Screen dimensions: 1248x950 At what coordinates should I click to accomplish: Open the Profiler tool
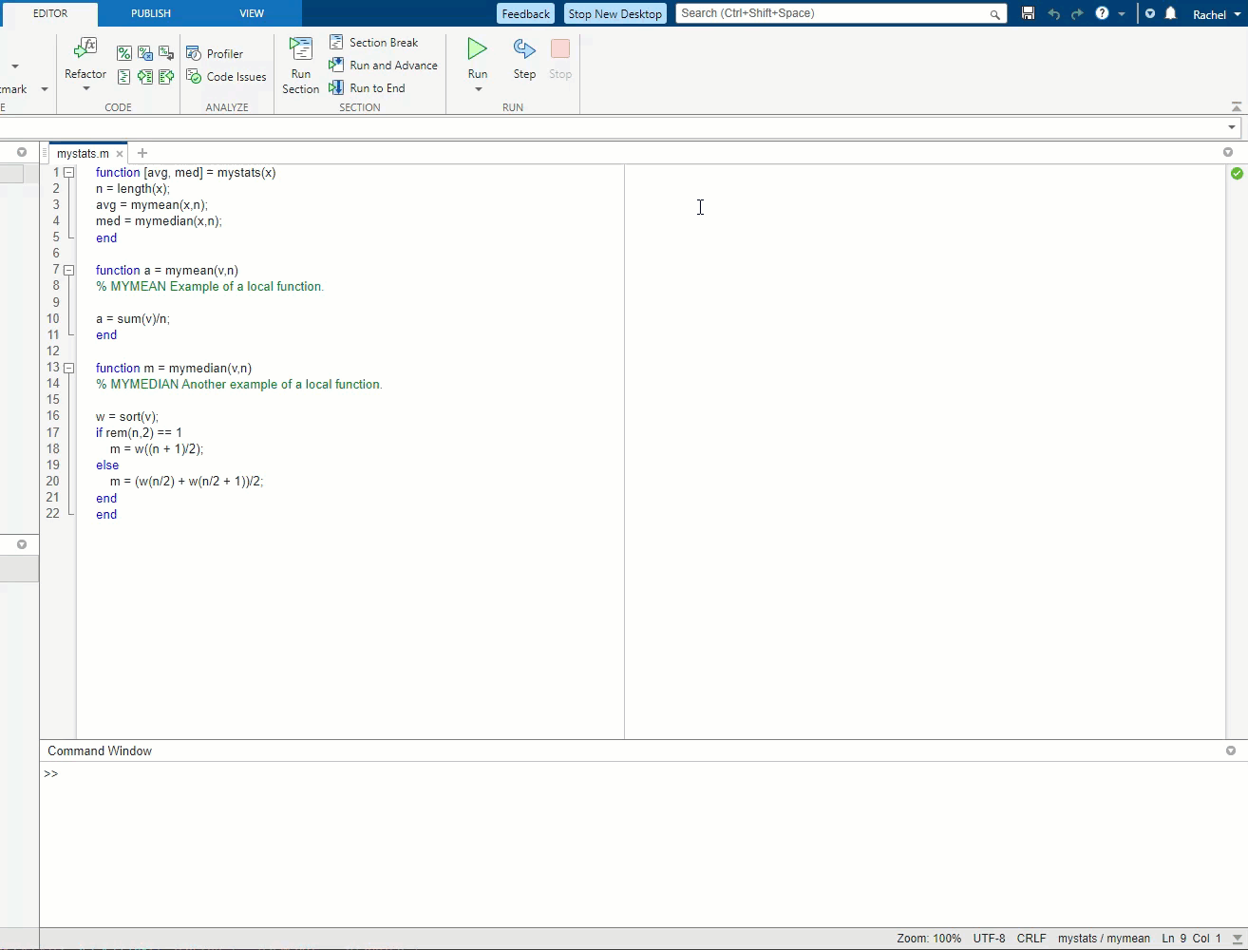pos(216,54)
